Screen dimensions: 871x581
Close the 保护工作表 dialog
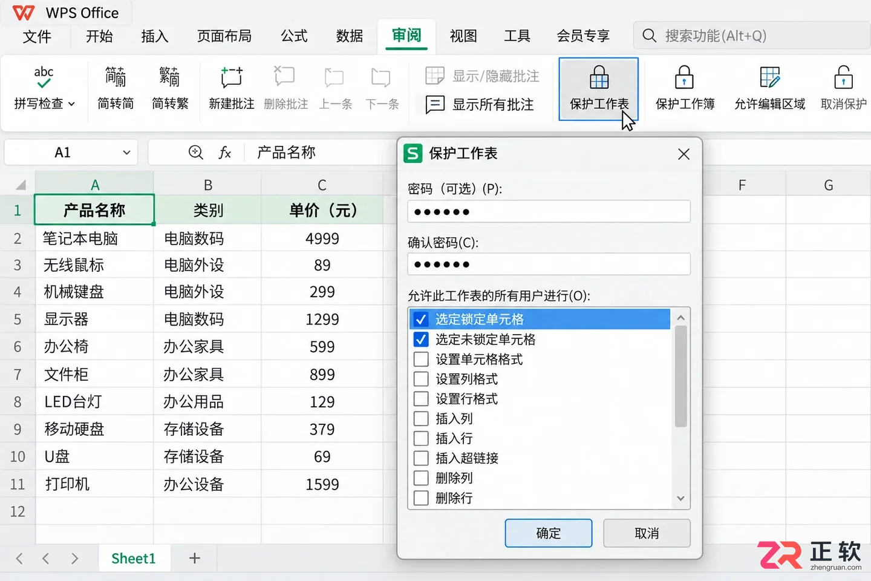(x=684, y=154)
